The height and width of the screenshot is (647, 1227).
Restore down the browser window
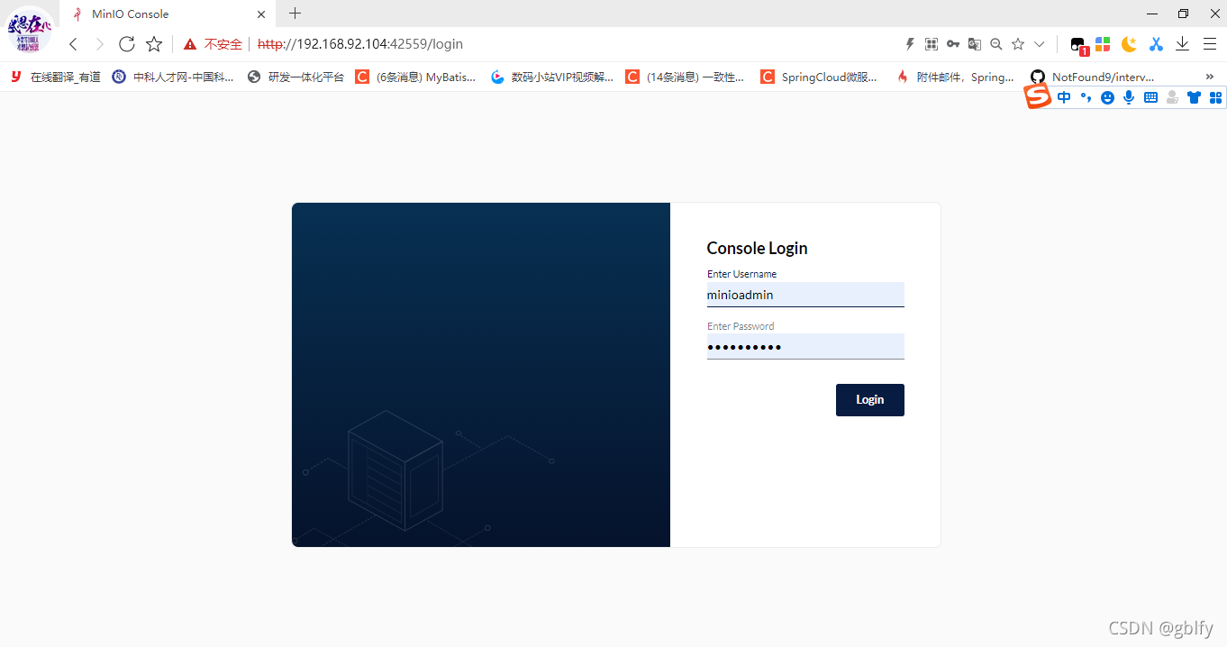click(1183, 14)
